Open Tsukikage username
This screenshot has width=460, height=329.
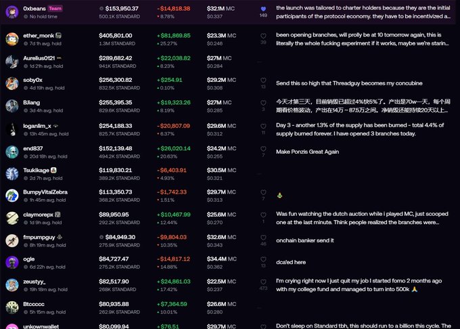tap(36, 170)
